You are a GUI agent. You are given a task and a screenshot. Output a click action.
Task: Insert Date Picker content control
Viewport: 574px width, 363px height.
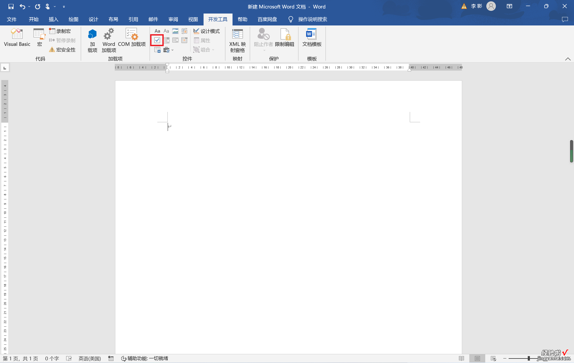(x=184, y=40)
